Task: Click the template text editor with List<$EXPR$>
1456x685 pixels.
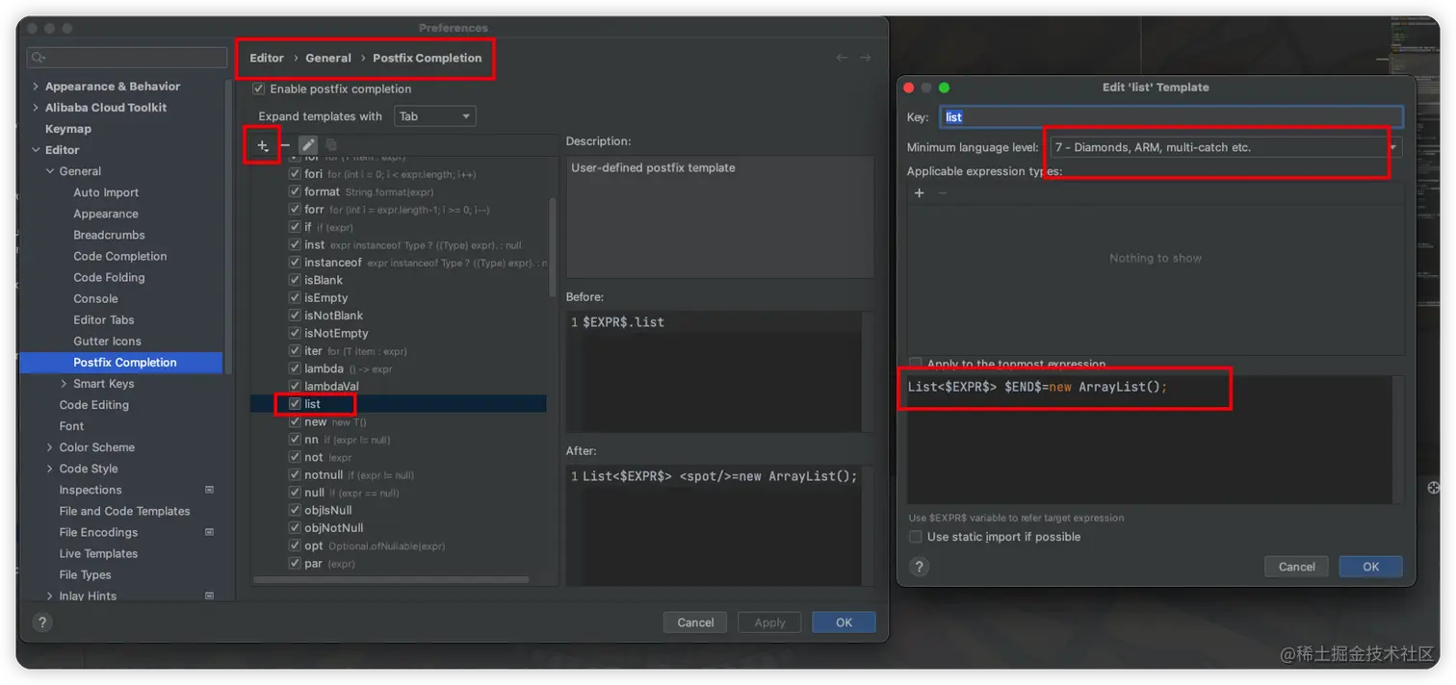Action: 1149,439
